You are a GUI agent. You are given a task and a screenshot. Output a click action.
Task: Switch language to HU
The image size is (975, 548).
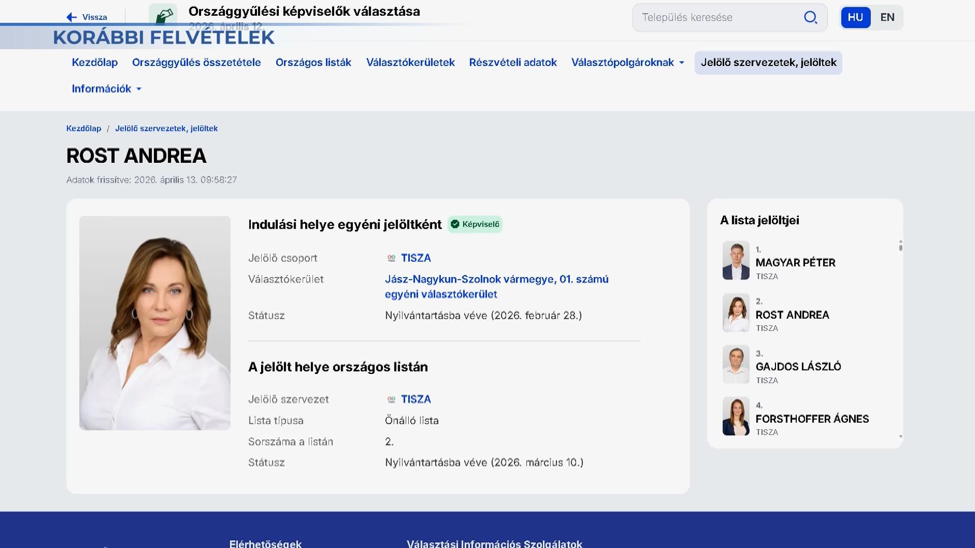(855, 17)
